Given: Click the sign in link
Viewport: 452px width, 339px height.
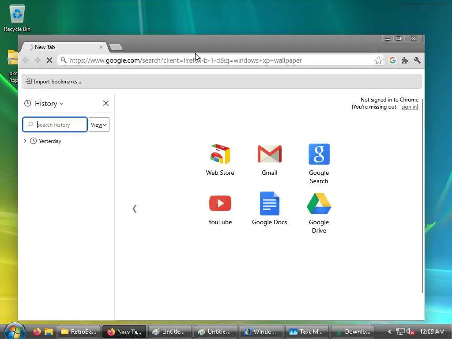Looking at the screenshot, I should pyautogui.click(x=409, y=107).
